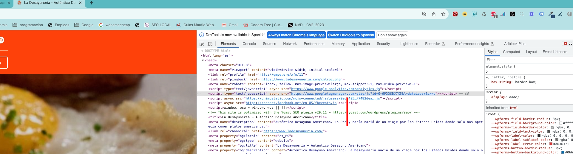The width and height of the screenshot is (573, 154).
Task: Open the Memory tab
Action: click(338, 44)
